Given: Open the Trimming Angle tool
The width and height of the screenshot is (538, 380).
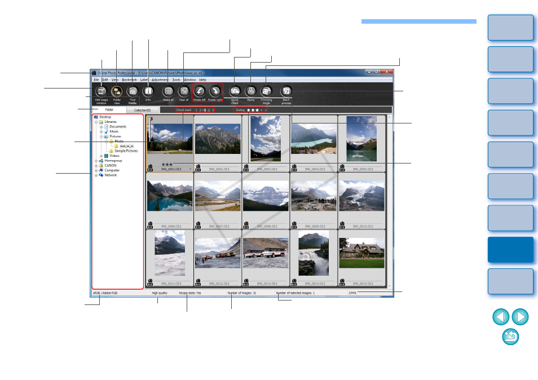Looking at the screenshot, I should 266,91.
